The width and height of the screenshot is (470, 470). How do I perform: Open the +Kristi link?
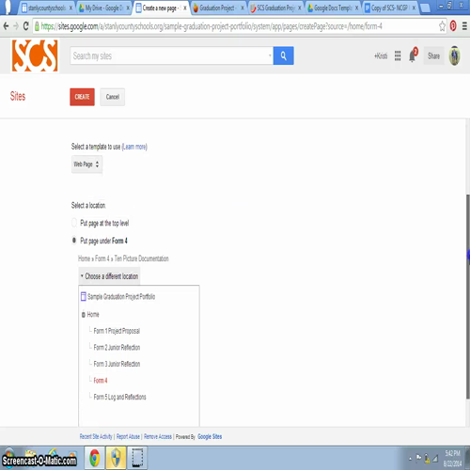pos(381,56)
